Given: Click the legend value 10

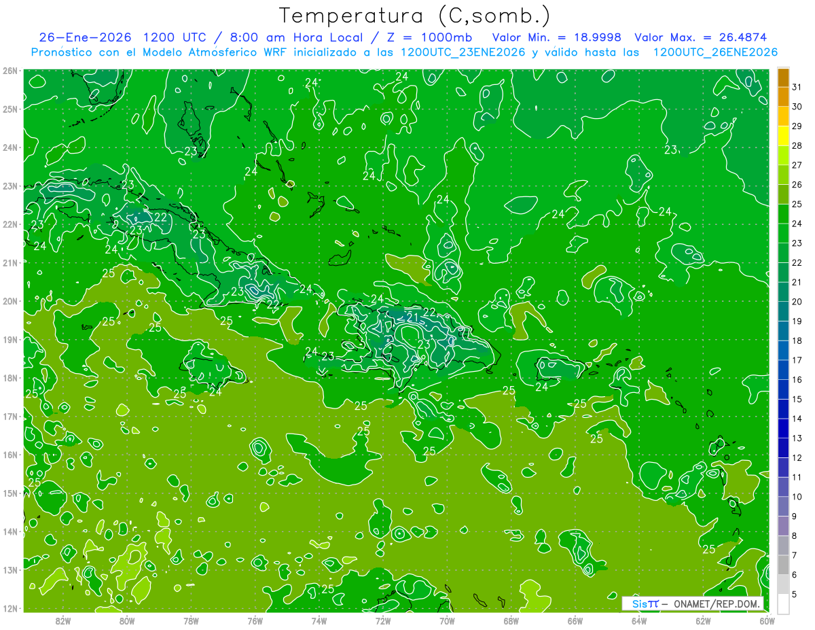Looking at the screenshot, I should pyautogui.click(x=797, y=497).
